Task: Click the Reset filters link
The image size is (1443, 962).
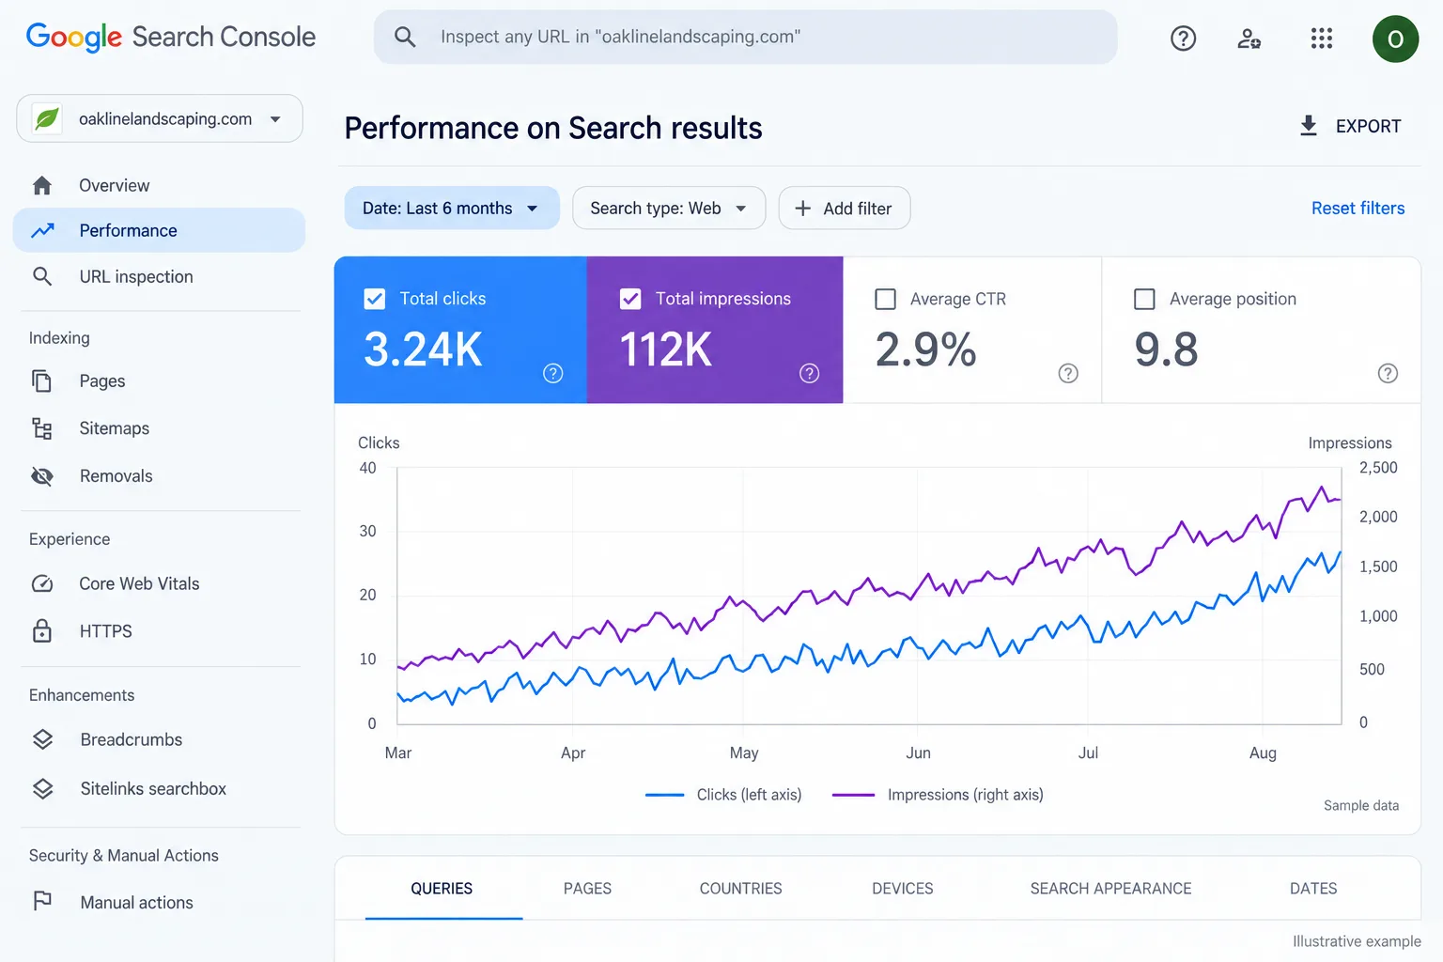Action: click(1358, 208)
